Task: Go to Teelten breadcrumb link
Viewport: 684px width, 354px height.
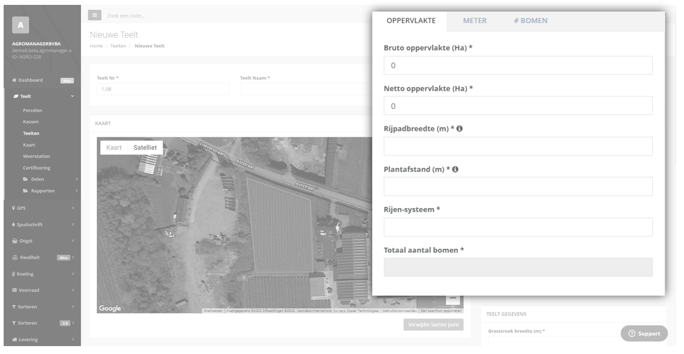Action: 118,46
